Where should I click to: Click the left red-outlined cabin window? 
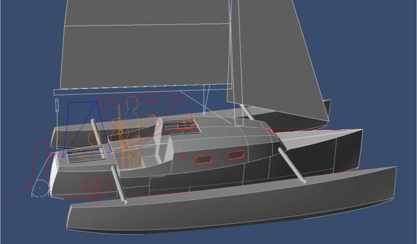tap(203, 159)
